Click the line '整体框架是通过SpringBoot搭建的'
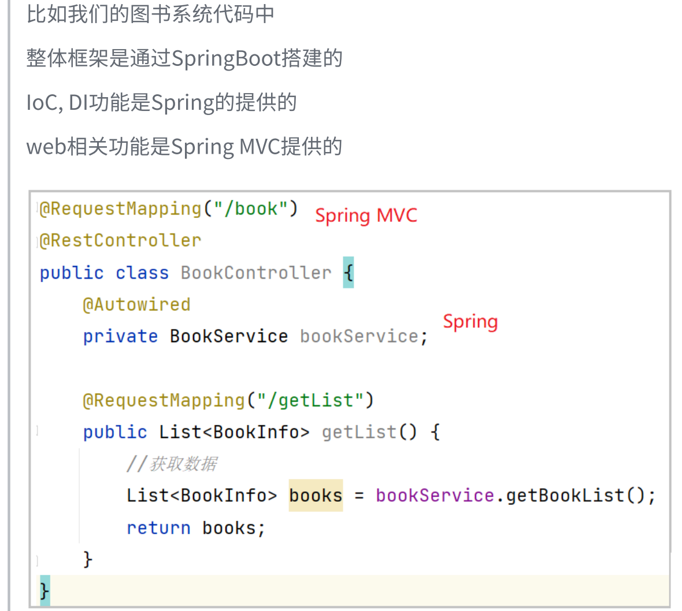 click(184, 58)
